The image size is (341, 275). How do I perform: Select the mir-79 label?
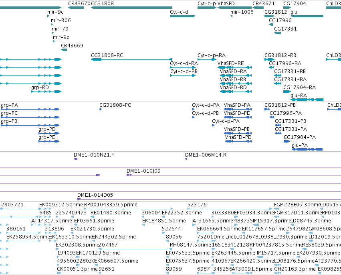click(60, 29)
